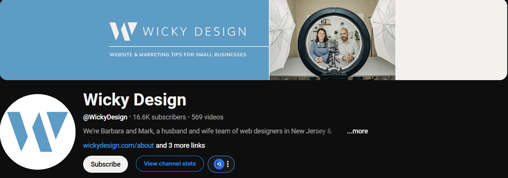The width and height of the screenshot is (508, 178).
Task: Click the "Wicky Design" channel title
Action: point(134,100)
